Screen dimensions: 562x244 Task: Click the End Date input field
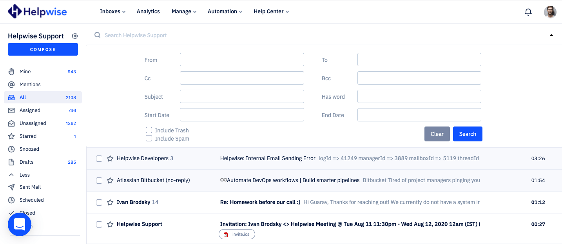[x=419, y=115]
